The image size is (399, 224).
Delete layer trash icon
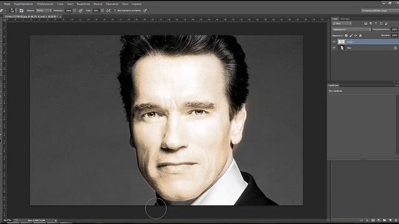(396, 220)
